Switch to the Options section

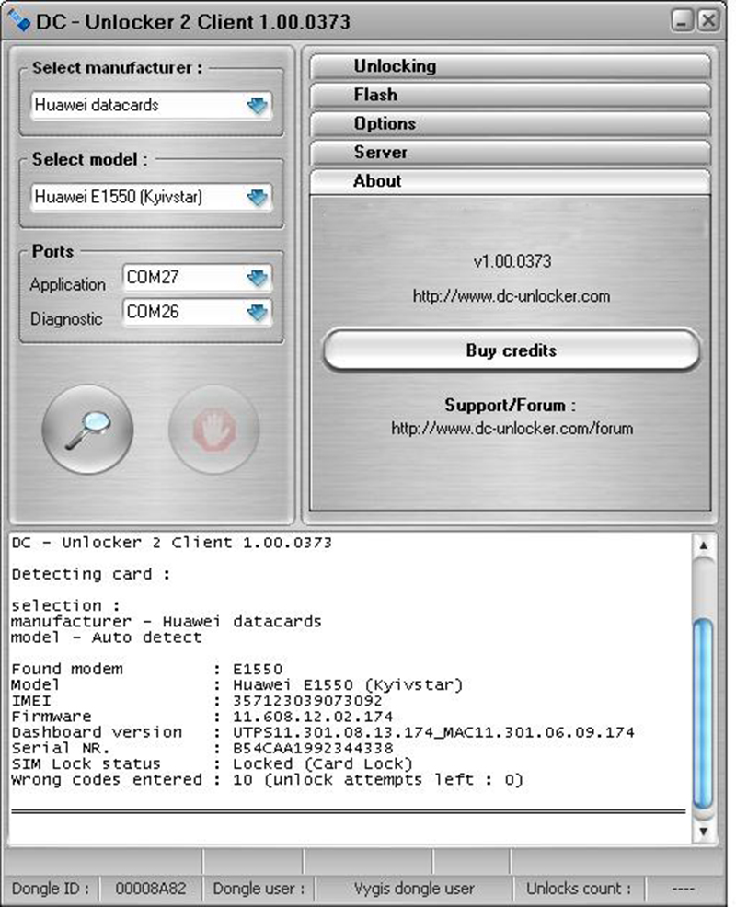[x=510, y=124]
